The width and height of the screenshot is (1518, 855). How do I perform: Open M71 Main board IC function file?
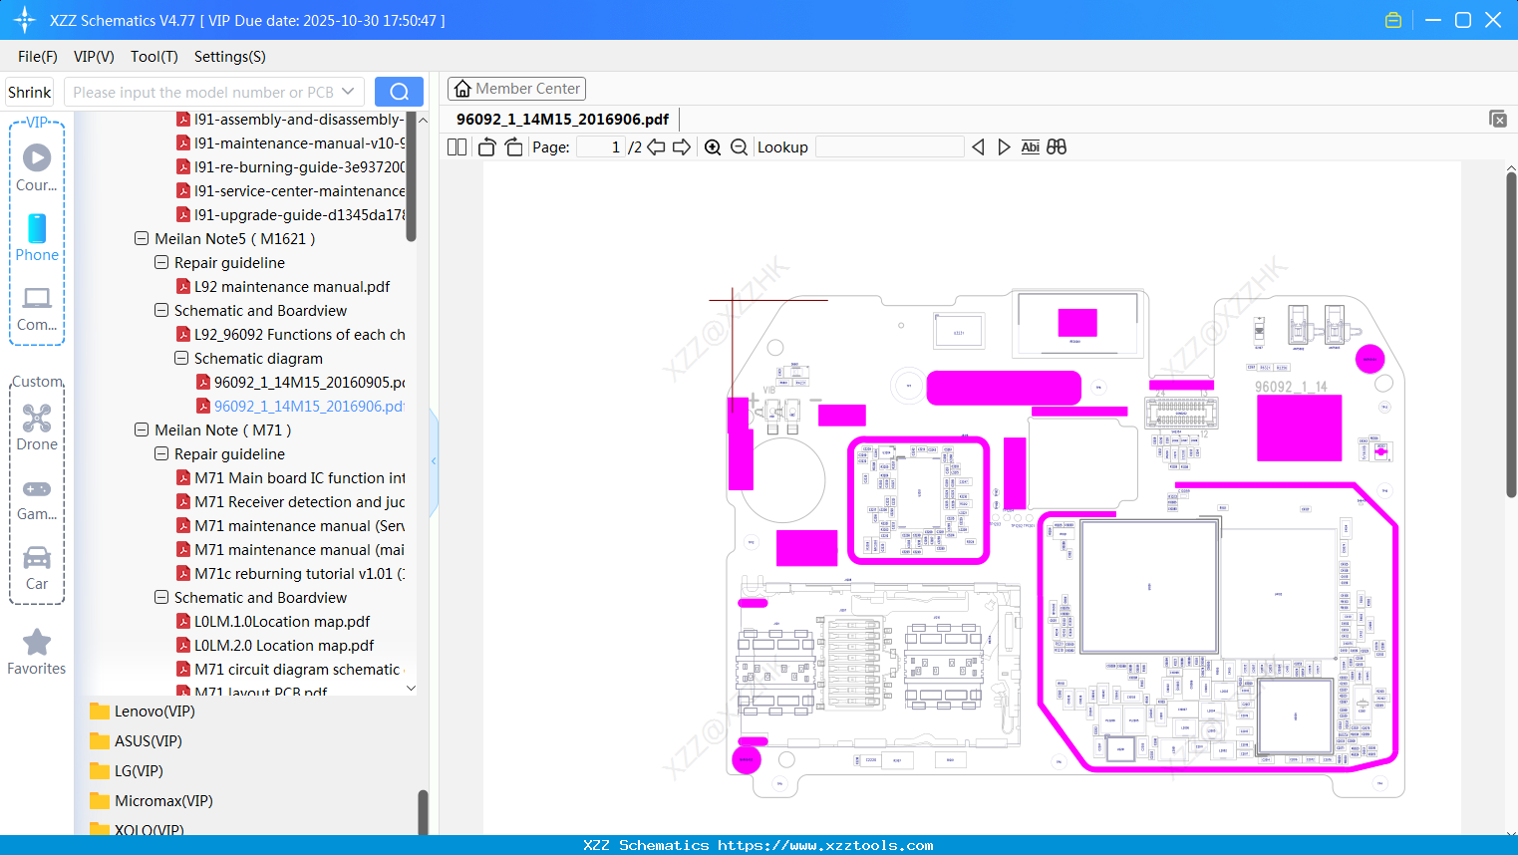click(x=291, y=478)
